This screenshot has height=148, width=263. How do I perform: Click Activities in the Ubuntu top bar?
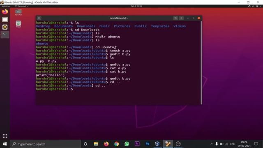(6, 6)
